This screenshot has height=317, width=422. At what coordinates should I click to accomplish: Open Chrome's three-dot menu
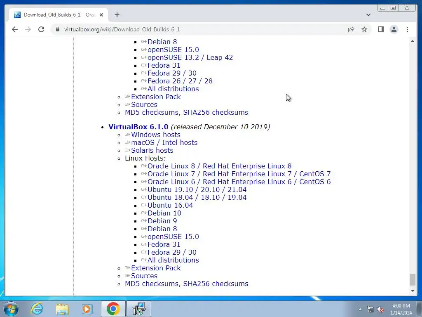(407, 29)
